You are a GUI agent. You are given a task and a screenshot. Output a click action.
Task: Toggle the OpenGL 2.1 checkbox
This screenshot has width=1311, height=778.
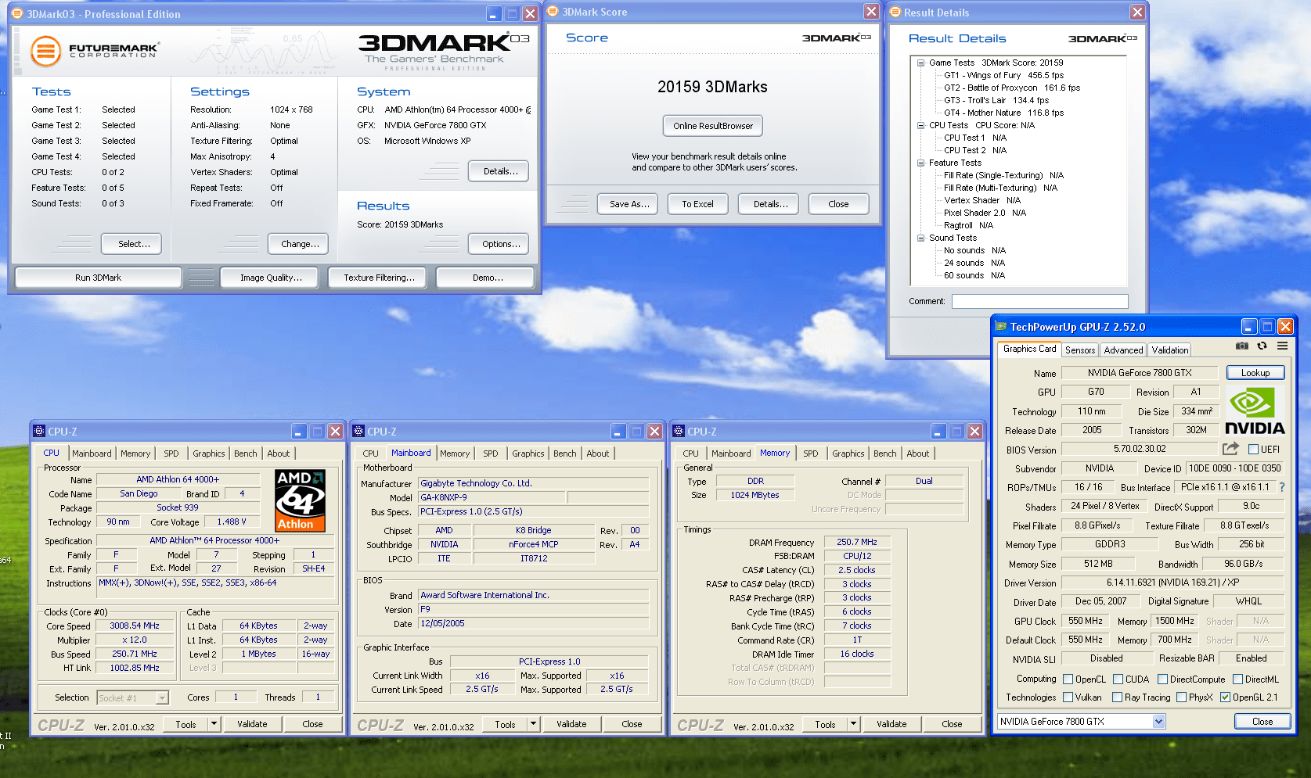click(1225, 697)
